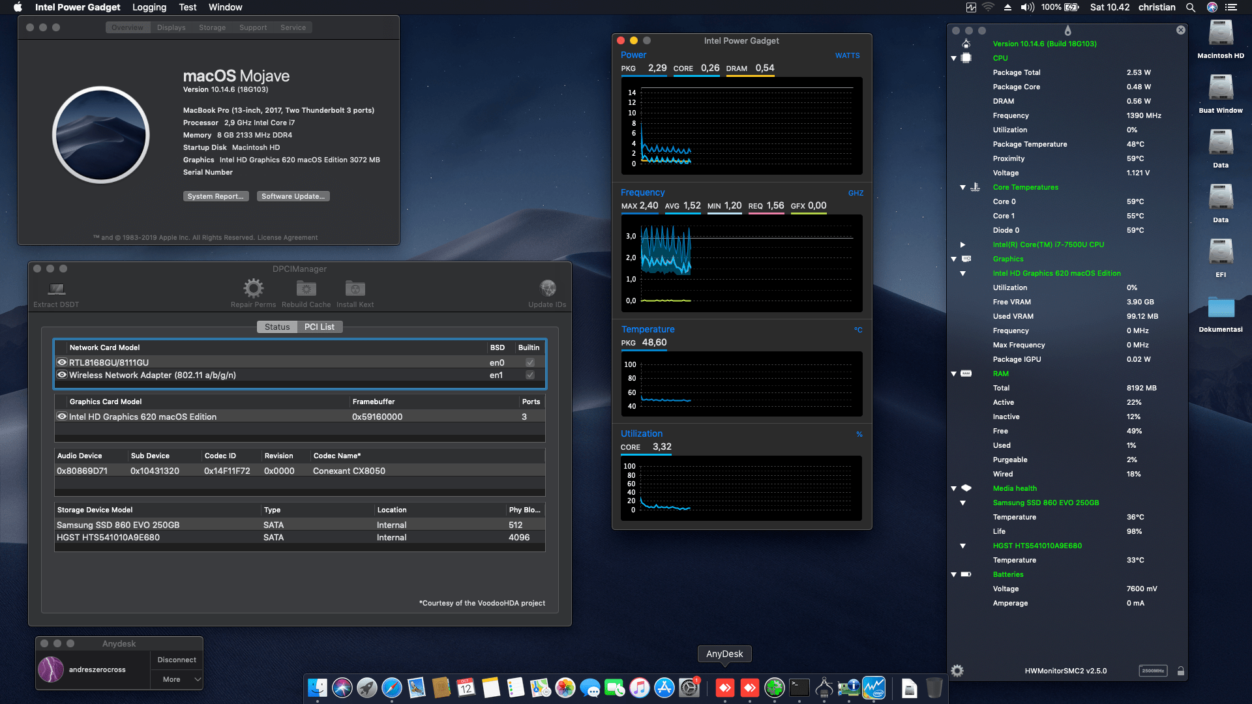The image size is (1252, 704).
Task: Disconnect the andreszerocross Anydesk session
Action: coord(176,659)
